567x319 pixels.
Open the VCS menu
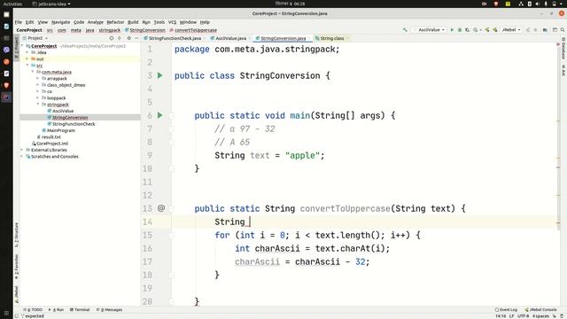(172, 22)
